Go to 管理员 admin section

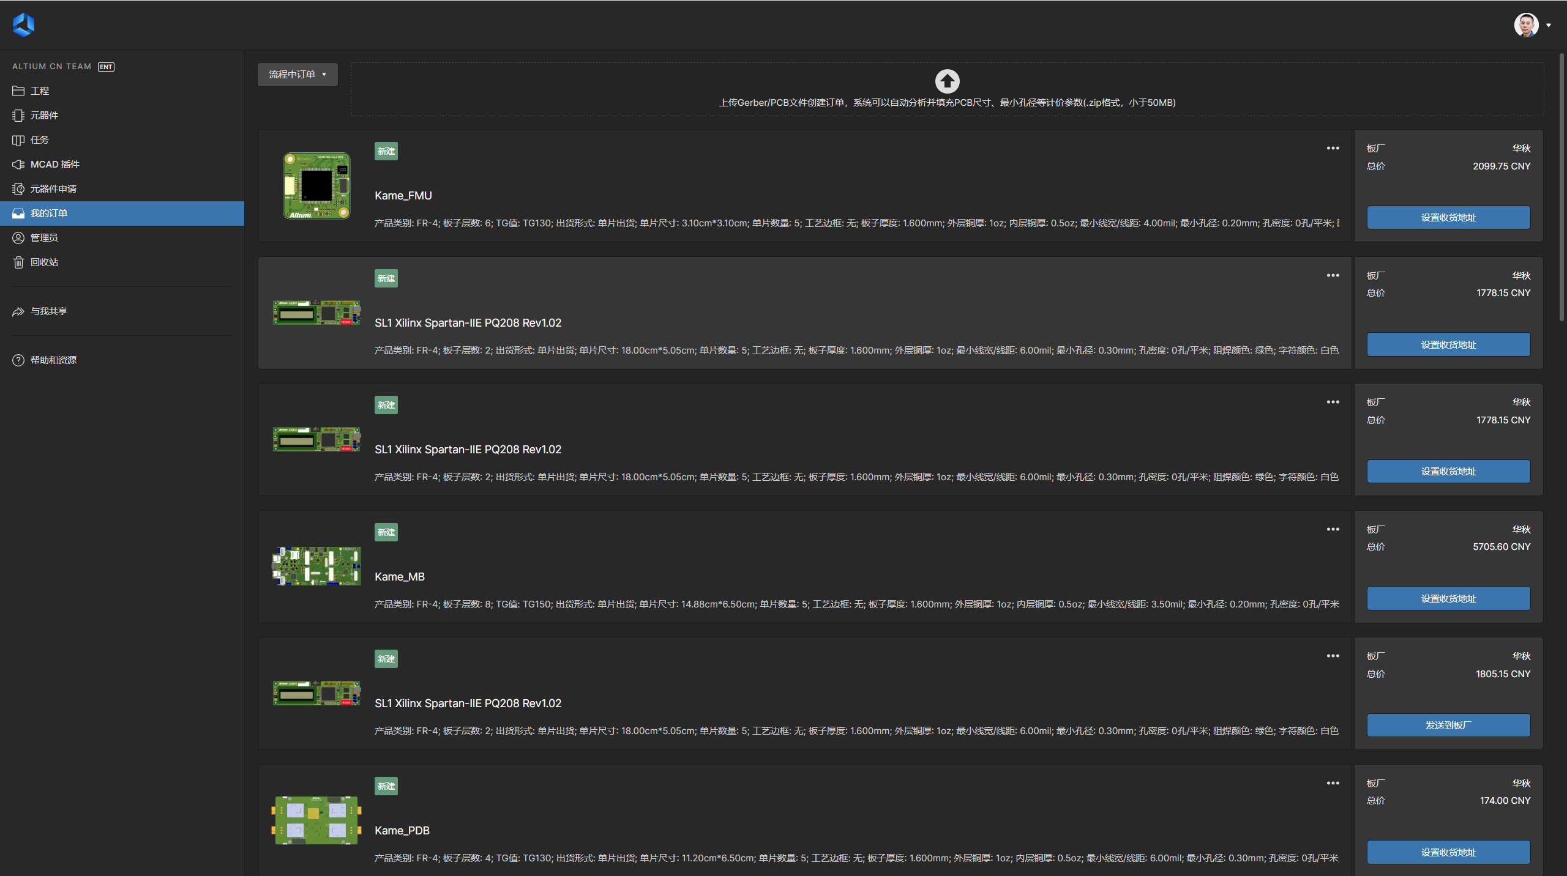(44, 237)
